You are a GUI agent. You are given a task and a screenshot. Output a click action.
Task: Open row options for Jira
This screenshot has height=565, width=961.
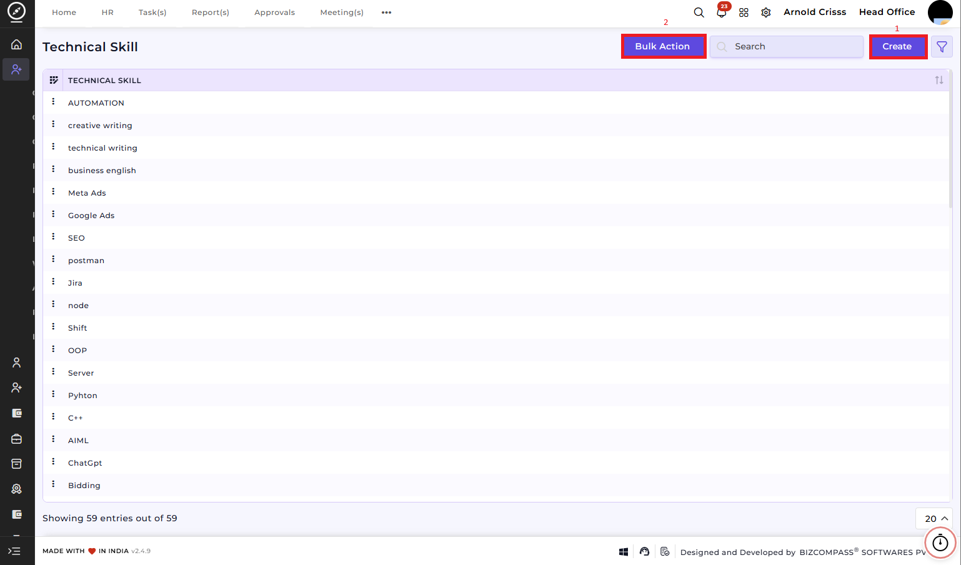point(53,281)
